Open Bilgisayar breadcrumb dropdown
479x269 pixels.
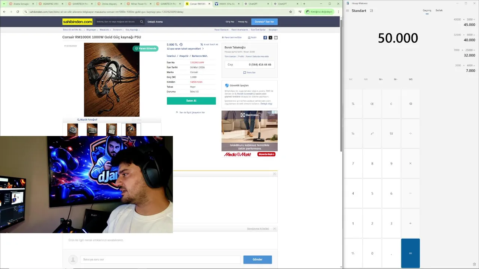92,30
